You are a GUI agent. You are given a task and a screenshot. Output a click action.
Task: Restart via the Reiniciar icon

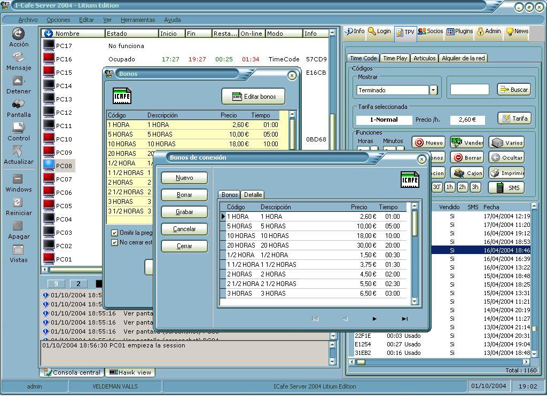(18, 202)
